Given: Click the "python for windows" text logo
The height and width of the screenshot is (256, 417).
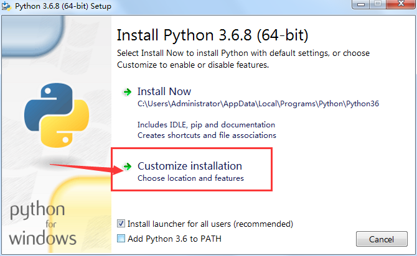Looking at the screenshot, I should [42, 224].
